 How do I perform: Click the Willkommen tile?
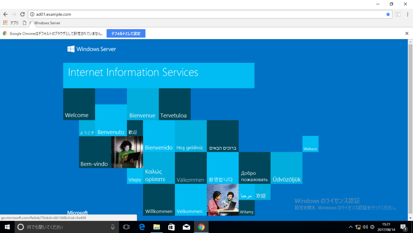click(159, 200)
